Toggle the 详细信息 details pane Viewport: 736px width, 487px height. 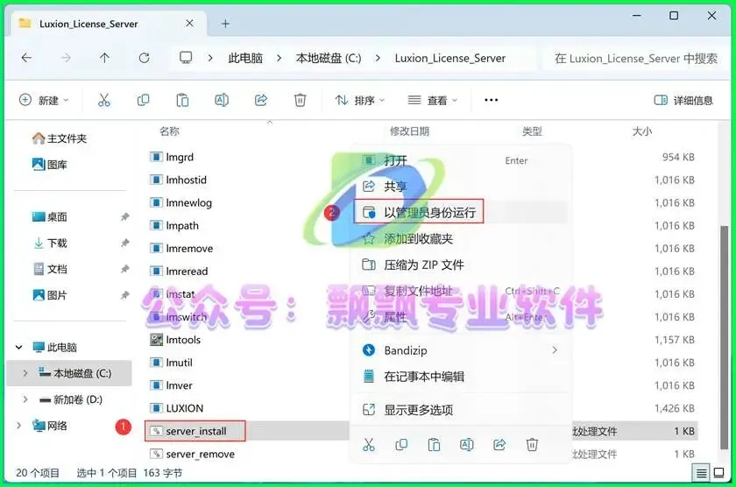point(683,100)
